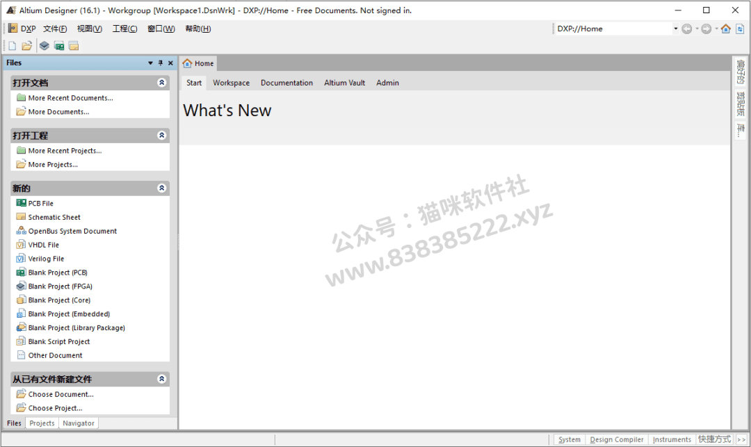The width and height of the screenshot is (751, 447).
Task: Click the Blank Project (Library Package) icon
Action: pos(21,328)
